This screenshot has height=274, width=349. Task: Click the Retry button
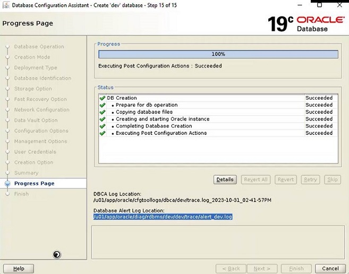310,179
